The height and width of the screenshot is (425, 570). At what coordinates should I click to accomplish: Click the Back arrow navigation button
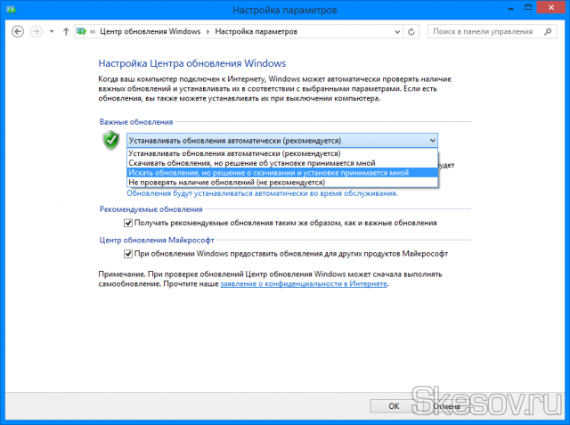pyautogui.click(x=17, y=31)
